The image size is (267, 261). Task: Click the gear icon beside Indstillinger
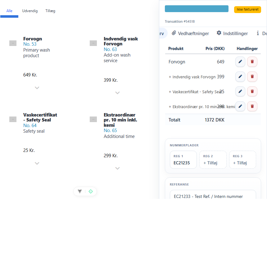tap(219, 33)
